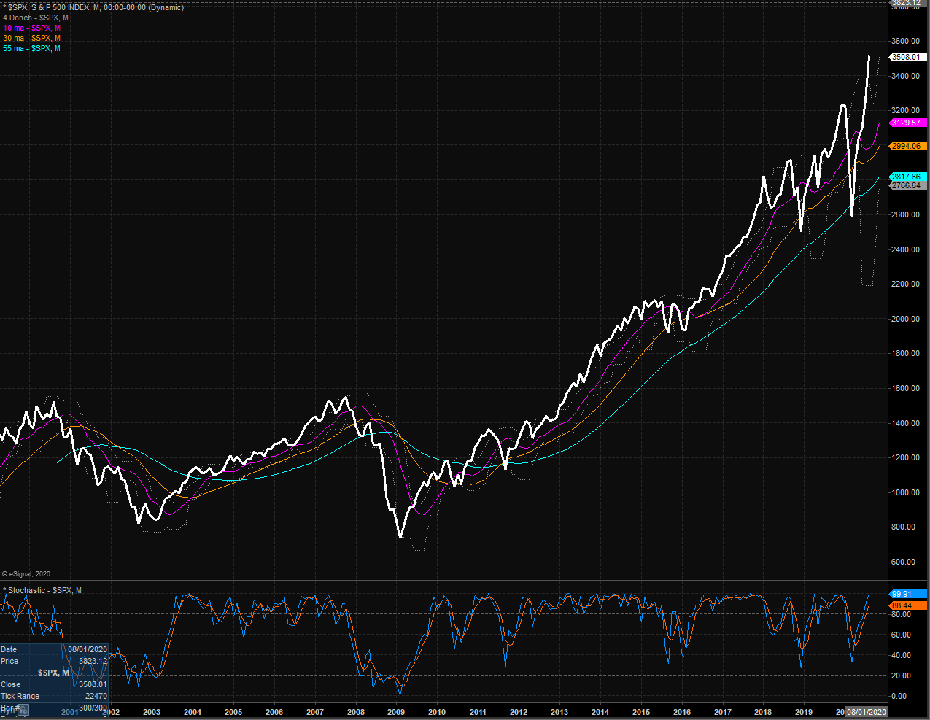Click the Bar # value 300/300
Screen dimensions: 930x720
pos(93,708)
